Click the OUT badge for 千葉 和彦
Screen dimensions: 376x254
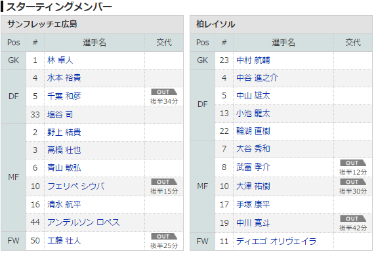(x=164, y=92)
